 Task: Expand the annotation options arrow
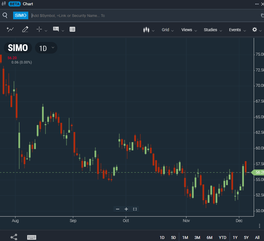63,31
